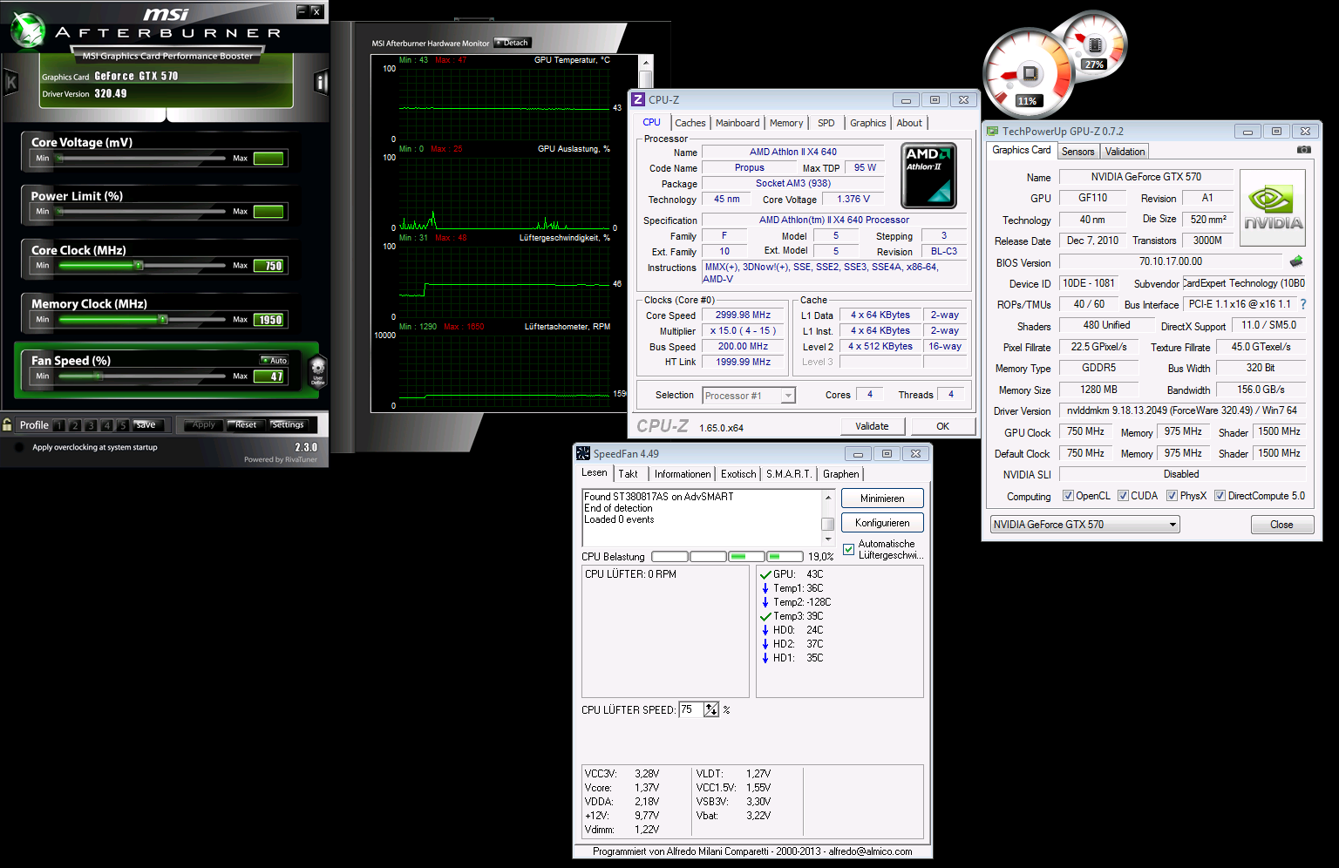Click the Temp1 down-arrow icon in SpeedFan
Image resolution: width=1339 pixels, height=868 pixels.
765,588
